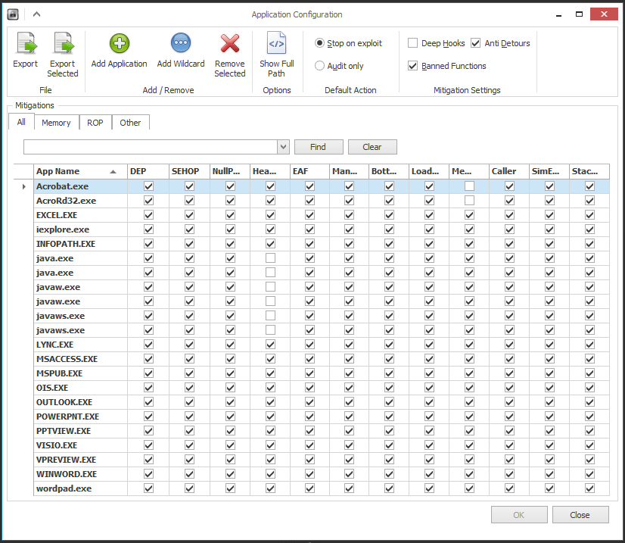Select the EXCEL.EXE row name

tap(57, 215)
